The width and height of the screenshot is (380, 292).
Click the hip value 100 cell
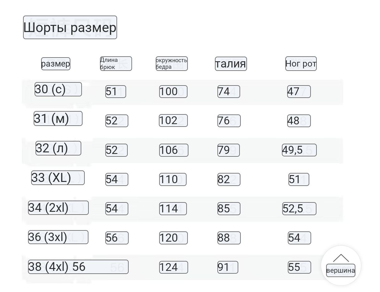coord(173,91)
